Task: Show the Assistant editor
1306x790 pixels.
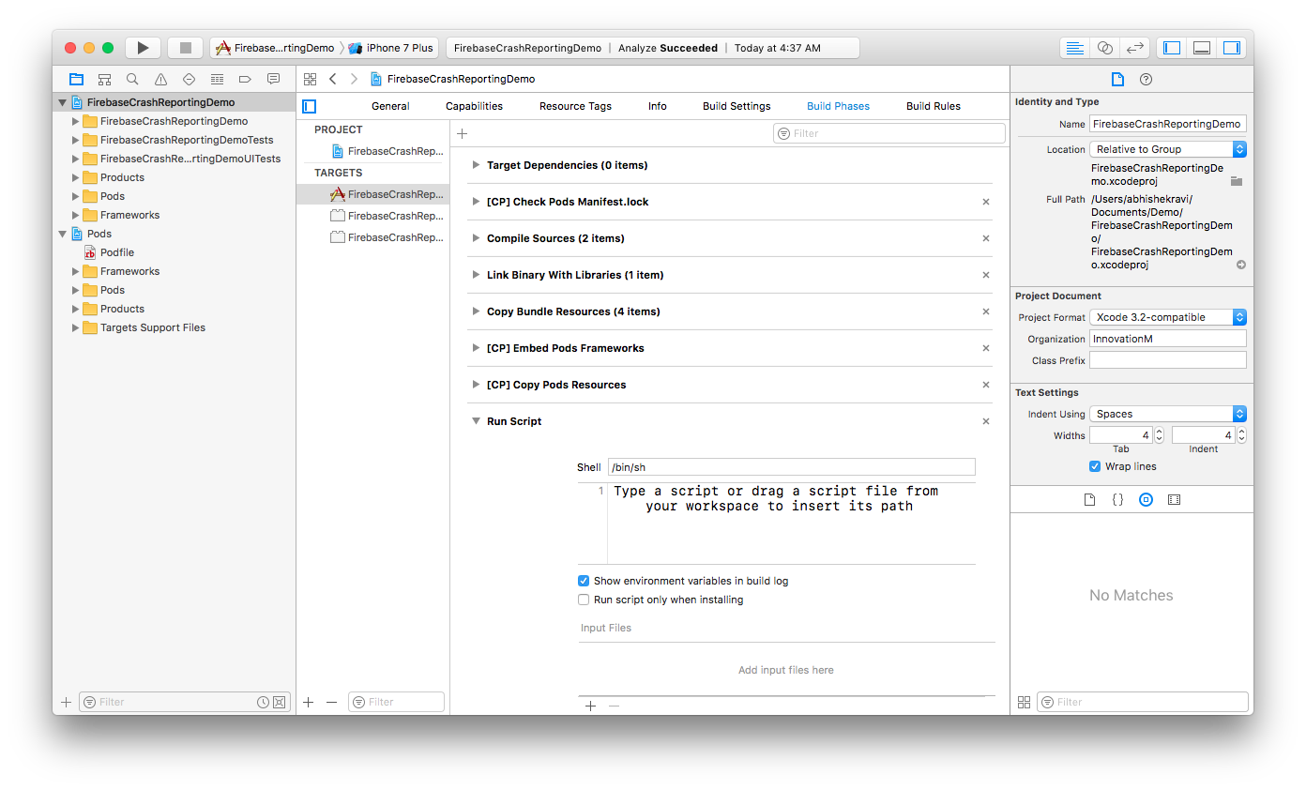Action: point(1105,48)
